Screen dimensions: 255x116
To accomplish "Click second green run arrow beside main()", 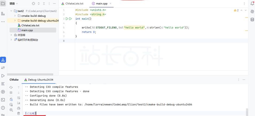I will 70,19.
